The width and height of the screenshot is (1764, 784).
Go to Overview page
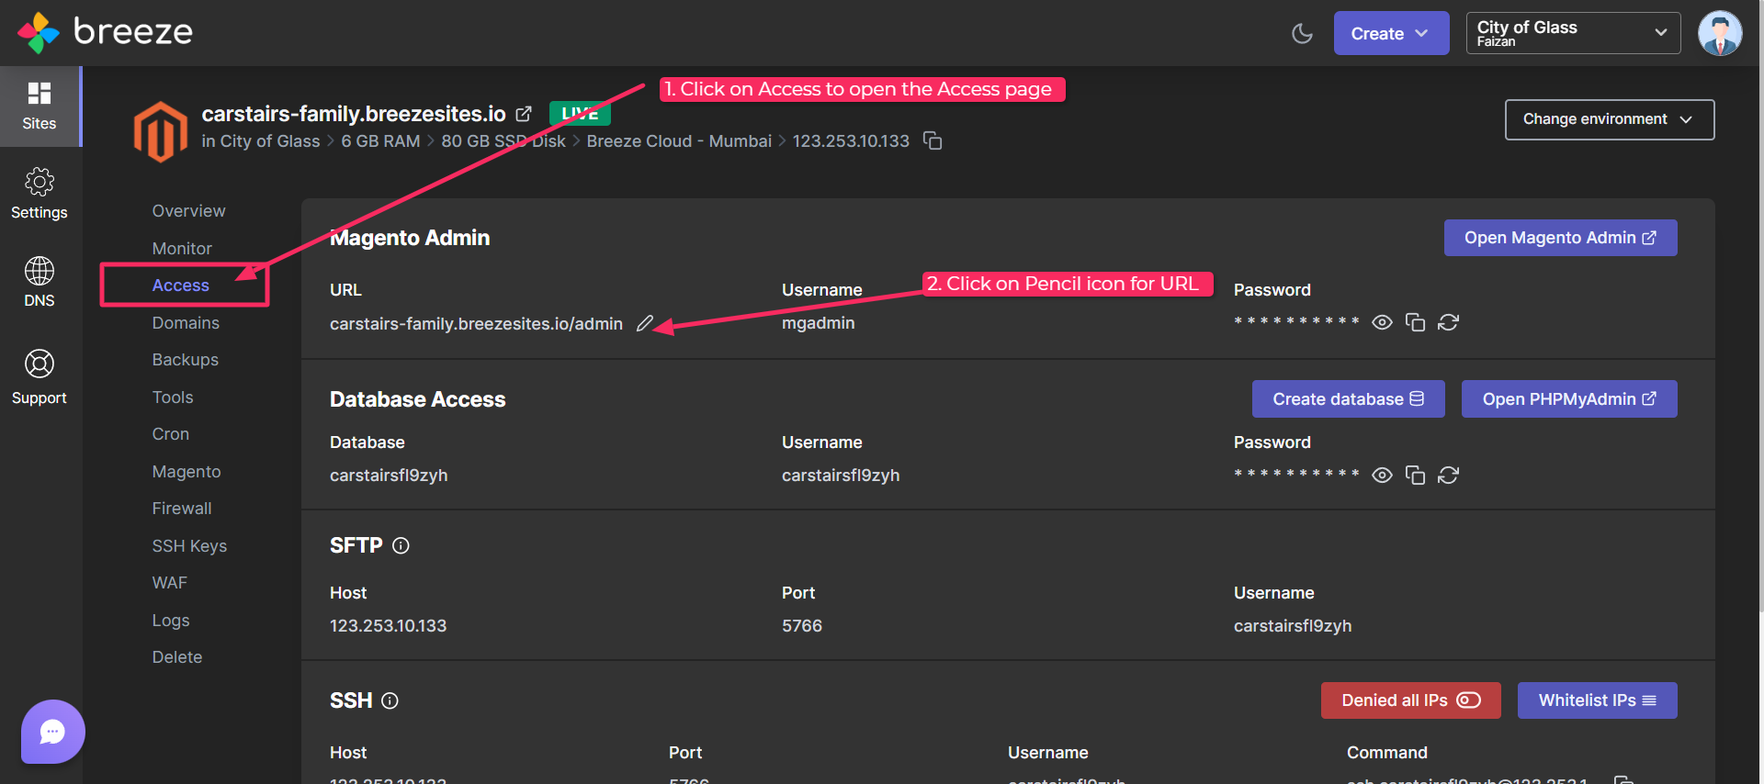click(x=188, y=211)
